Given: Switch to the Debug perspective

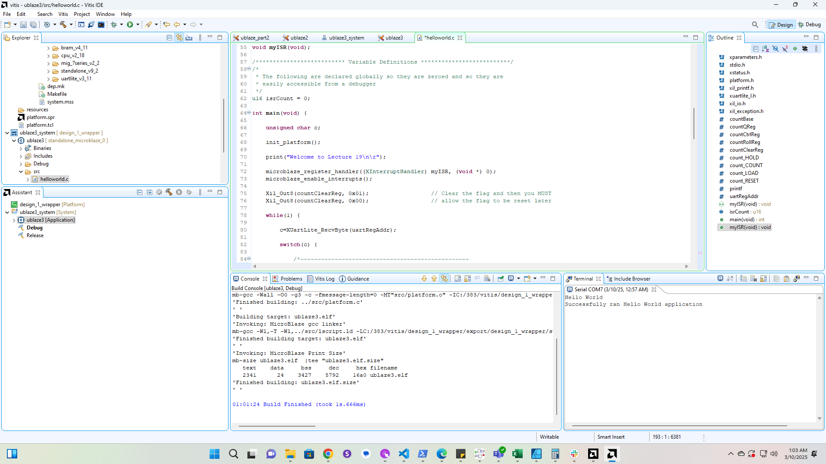Looking at the screenshot, I should click(x=809, y=24).
